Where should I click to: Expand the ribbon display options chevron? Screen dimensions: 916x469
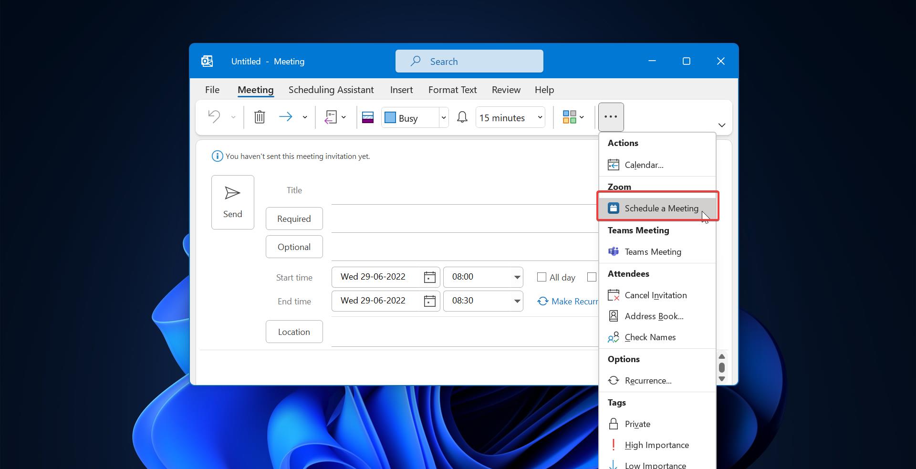coord(722,125)
